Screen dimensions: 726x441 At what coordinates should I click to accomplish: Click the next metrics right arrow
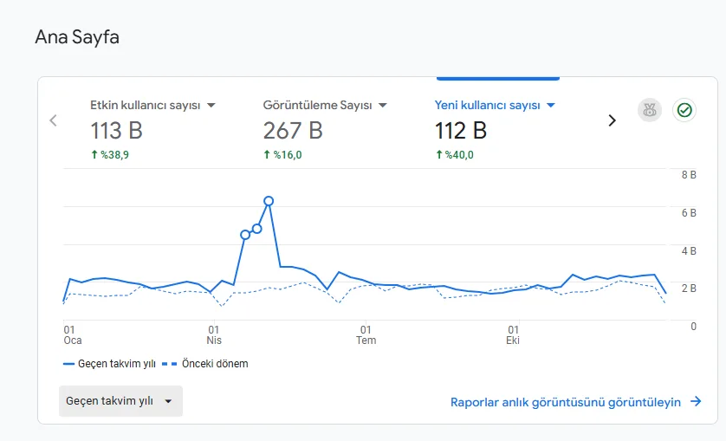click(613, 120)
